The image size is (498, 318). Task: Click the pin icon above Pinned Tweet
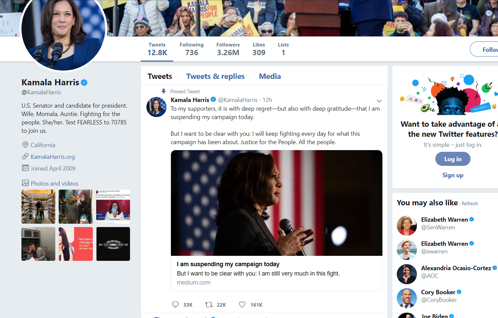(x=164, y=91)
